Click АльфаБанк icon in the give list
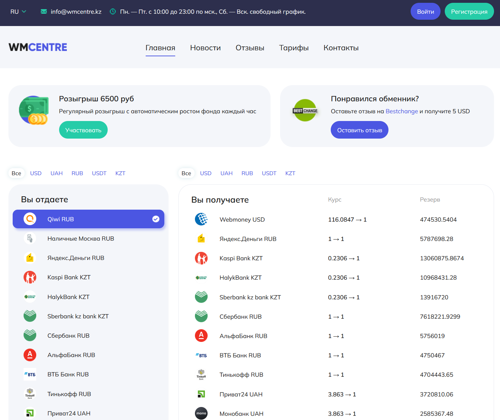Screen dimensions: 500x420 click(x=30, y=355)
